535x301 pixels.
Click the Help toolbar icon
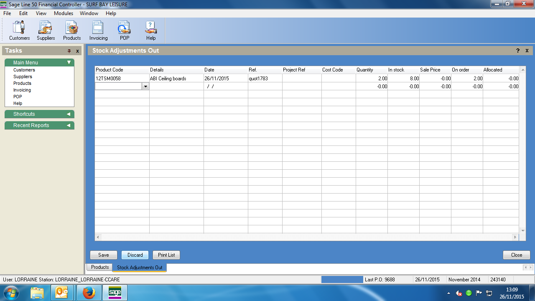150,31
